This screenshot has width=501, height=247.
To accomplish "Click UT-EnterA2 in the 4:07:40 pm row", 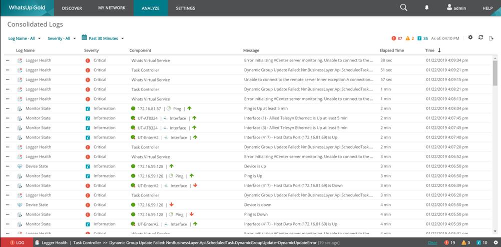I will tap(148, 137).
